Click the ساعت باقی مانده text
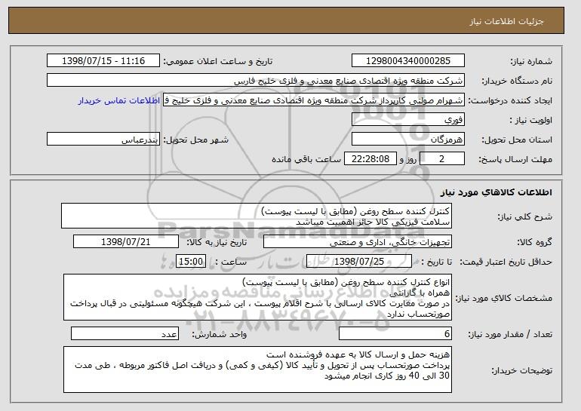 (x=306, y=159)
